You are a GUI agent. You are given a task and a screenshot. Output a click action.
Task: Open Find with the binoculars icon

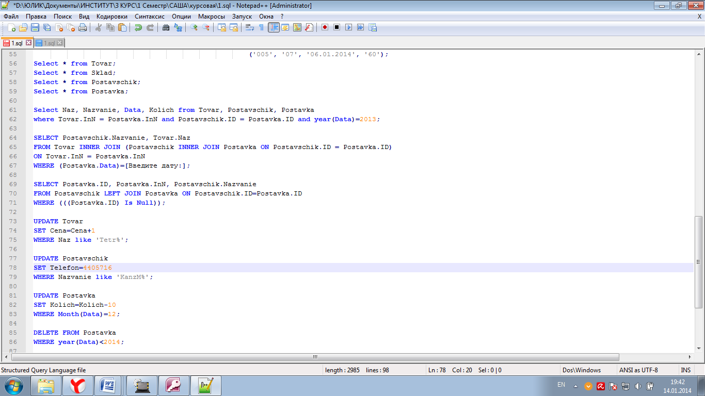click(166, 27)
